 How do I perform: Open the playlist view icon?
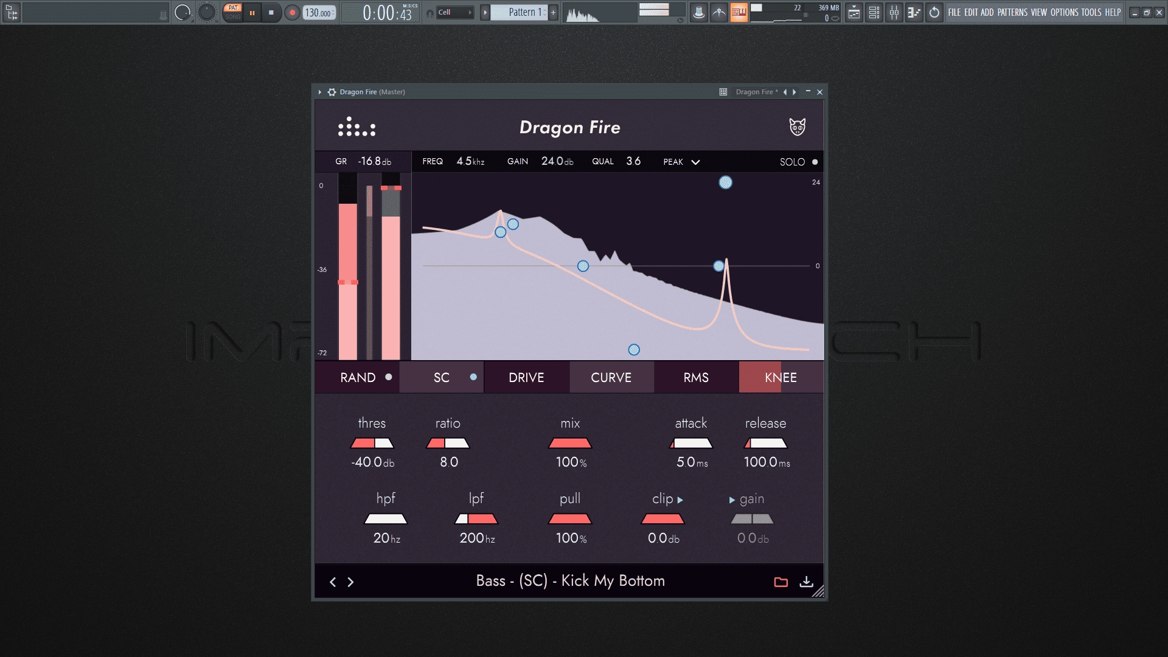(x=854, y=12)
